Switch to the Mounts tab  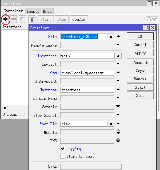point(33,11)
